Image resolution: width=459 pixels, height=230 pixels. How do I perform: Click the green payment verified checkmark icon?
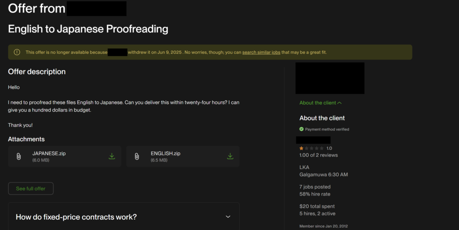click(302, 129)
